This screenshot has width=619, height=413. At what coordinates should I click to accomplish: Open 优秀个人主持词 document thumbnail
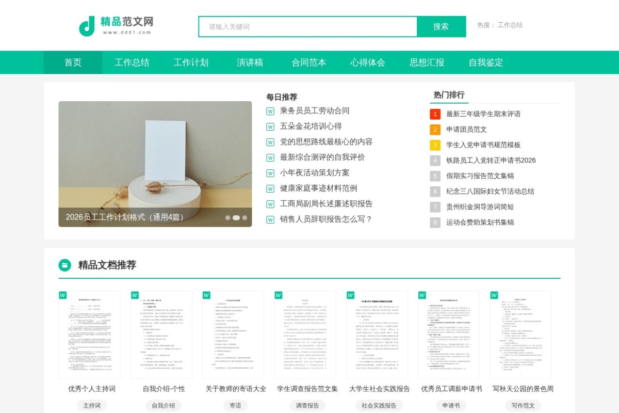point(89,335)
